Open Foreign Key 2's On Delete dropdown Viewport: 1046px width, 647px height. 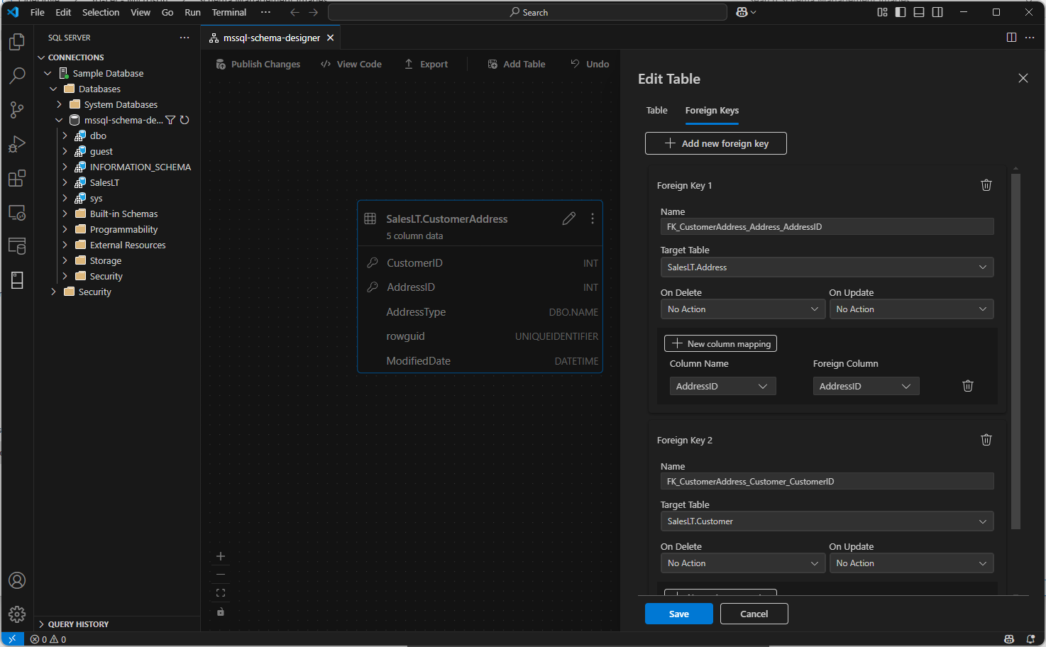pos(742,563)
